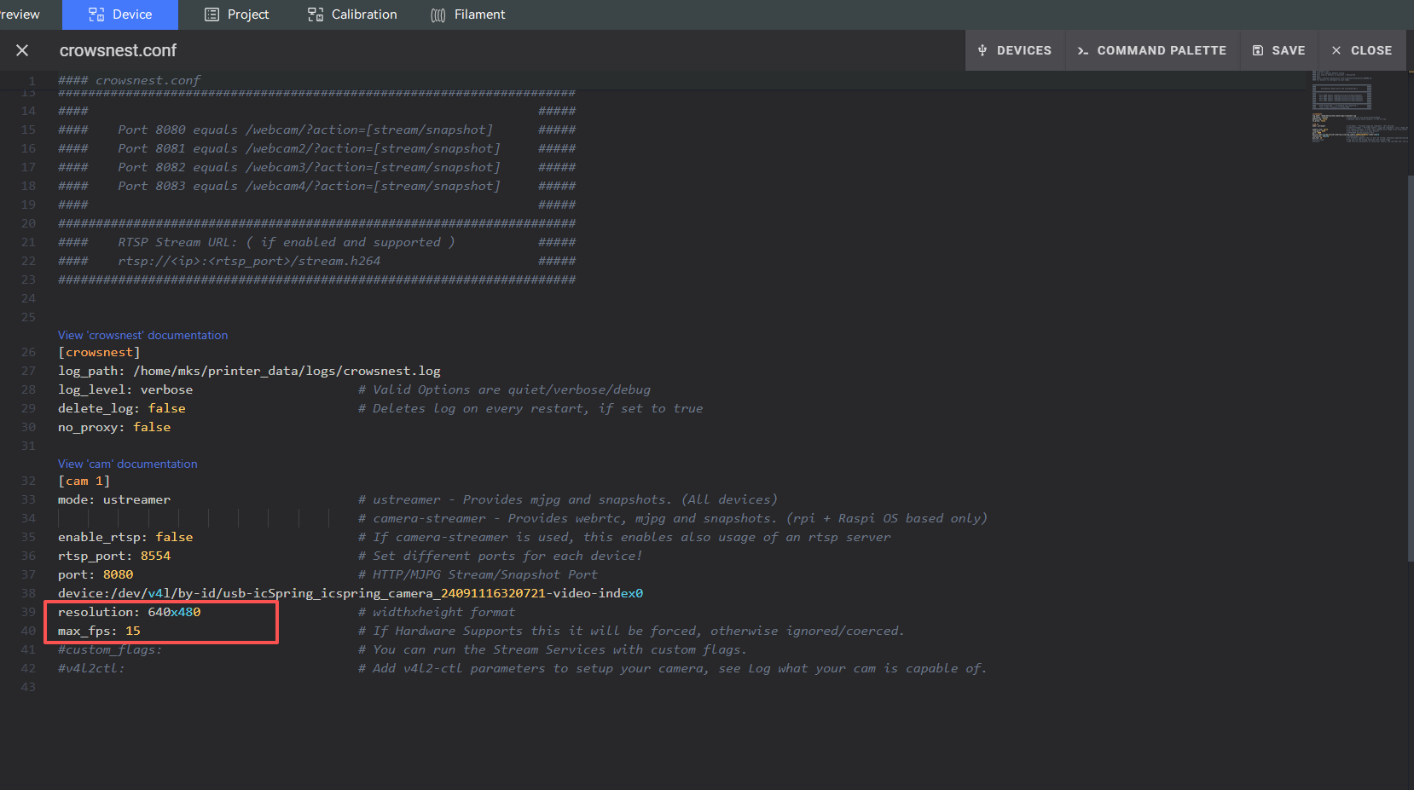1414x790 pixels.
Task: Click the floppy disk Save icon
Action: 1257,50
